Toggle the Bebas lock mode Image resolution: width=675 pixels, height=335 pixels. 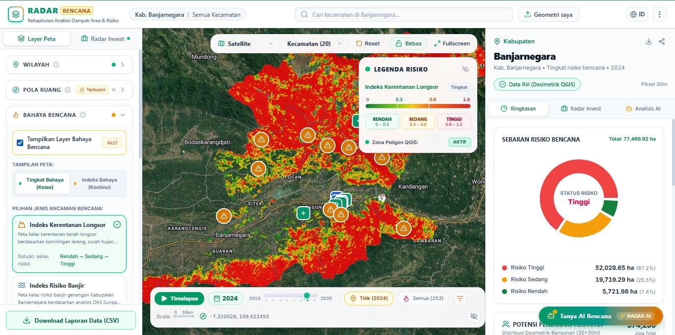[409, 43]
